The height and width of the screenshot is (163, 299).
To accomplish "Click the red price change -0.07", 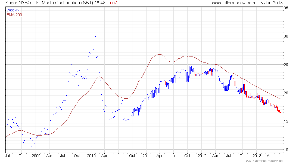I will pos(112,3).
